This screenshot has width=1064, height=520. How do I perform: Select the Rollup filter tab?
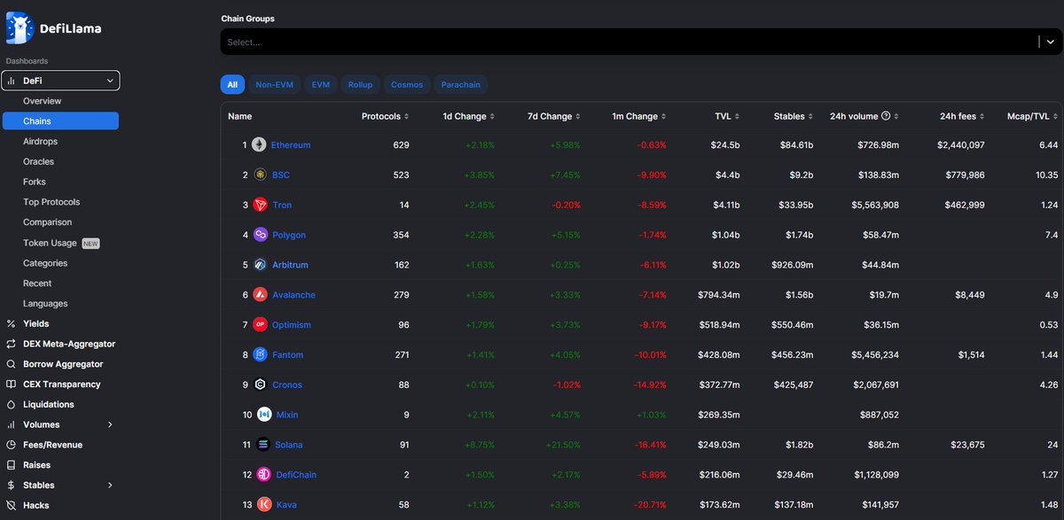tap(360, 84)
